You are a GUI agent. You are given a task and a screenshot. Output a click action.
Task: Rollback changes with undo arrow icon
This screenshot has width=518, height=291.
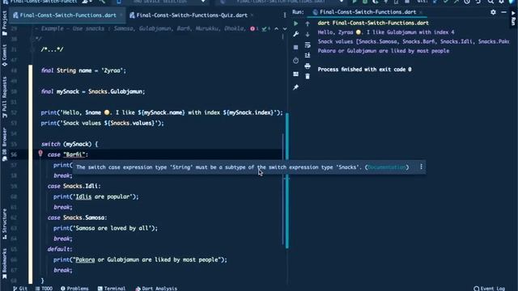[x=478, y=2]
